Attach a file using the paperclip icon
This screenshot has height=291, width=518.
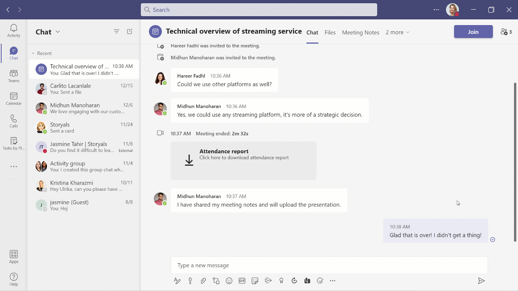pos(203,280)
